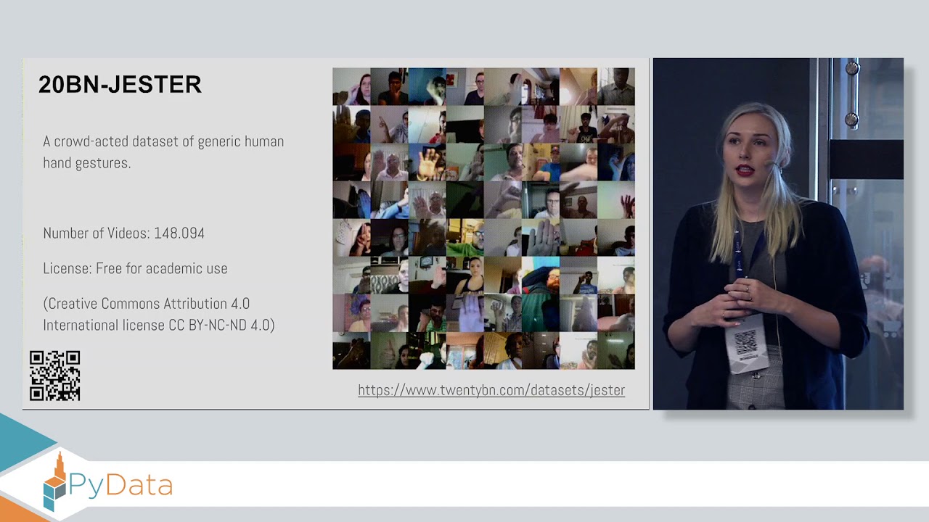Select the text "Number of Videos: 148.094"
The height and width of the screenshot is (522, 929).
pos(123,233)
